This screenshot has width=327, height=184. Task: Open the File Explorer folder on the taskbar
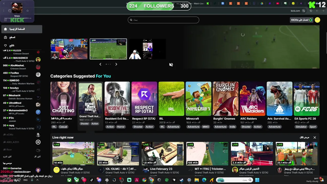pos(197,180)
